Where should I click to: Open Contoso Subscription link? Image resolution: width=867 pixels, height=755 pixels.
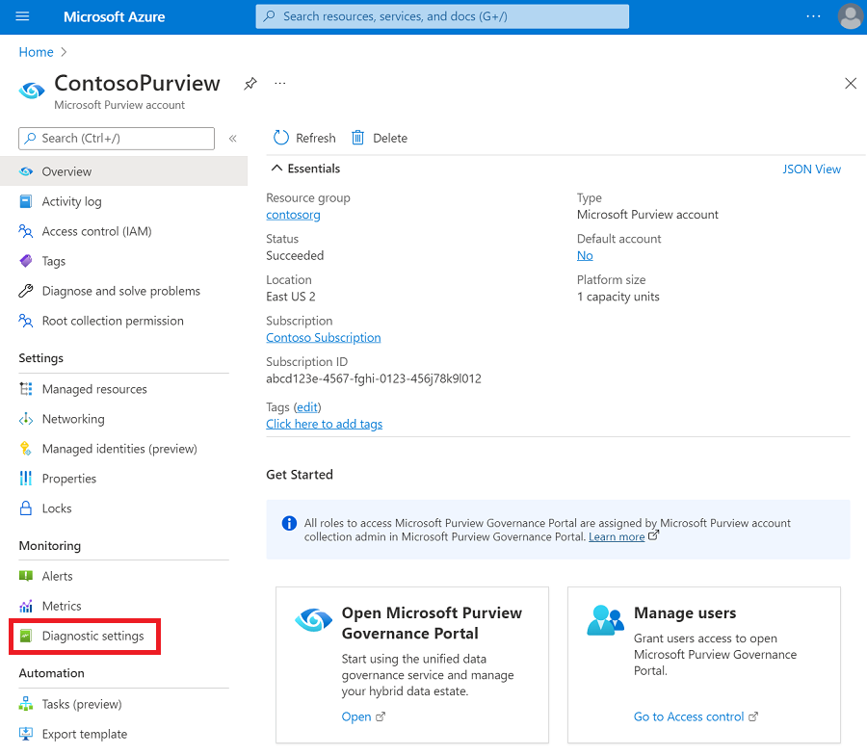324,337
